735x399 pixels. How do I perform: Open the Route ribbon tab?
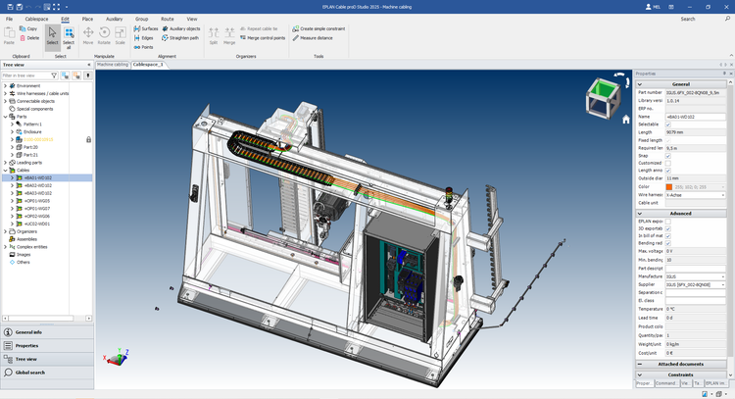coord(168,19)
